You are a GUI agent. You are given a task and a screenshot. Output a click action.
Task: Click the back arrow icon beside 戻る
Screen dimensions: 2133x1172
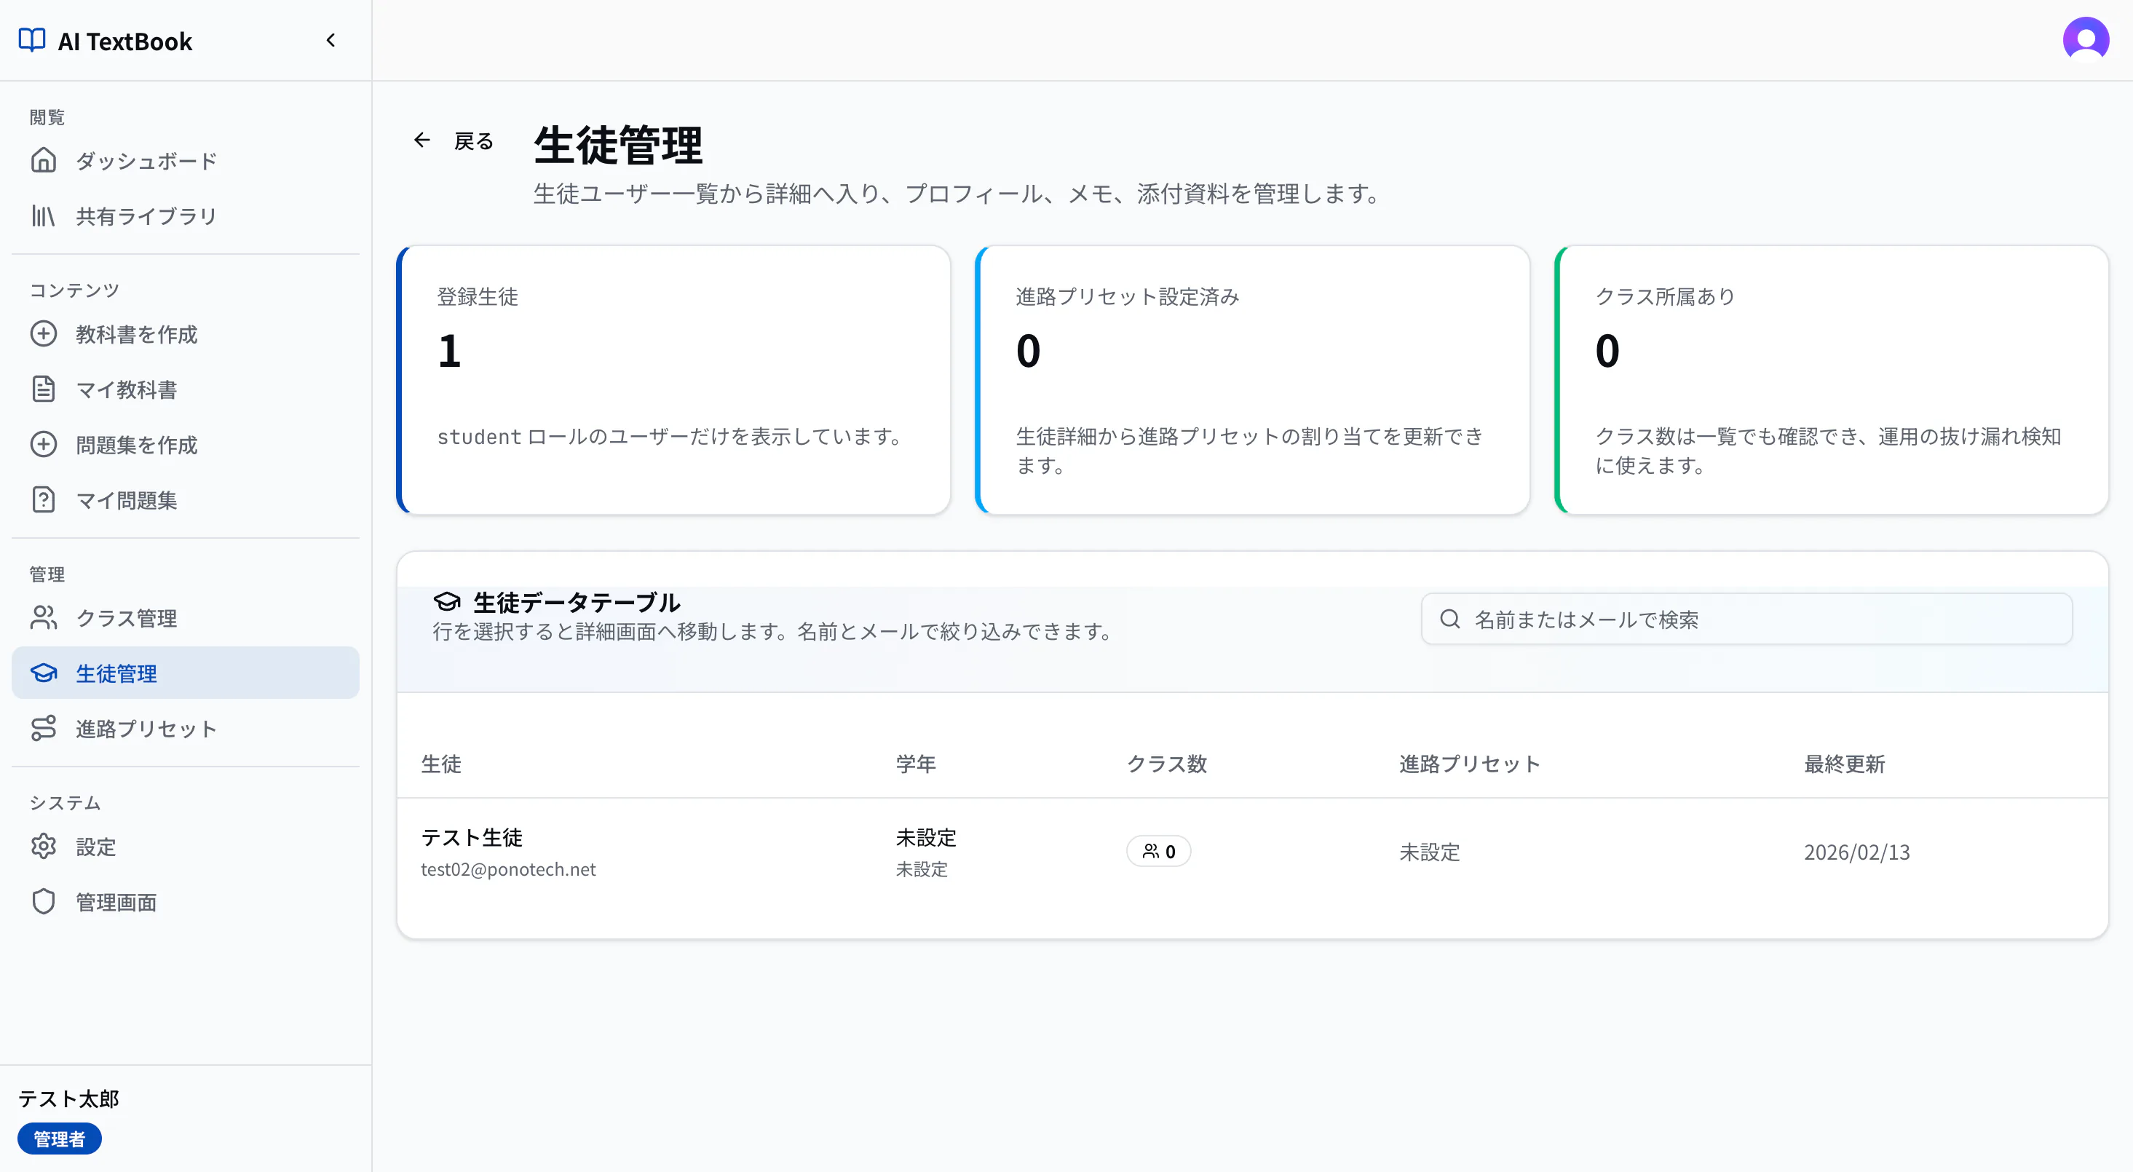click(x=422, y=140)
